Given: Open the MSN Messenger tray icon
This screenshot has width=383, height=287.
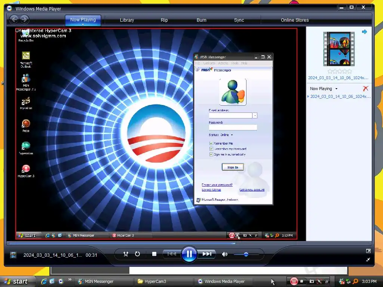Looking at the screenshot, I should pyautogui.click(x=342, y=282).
